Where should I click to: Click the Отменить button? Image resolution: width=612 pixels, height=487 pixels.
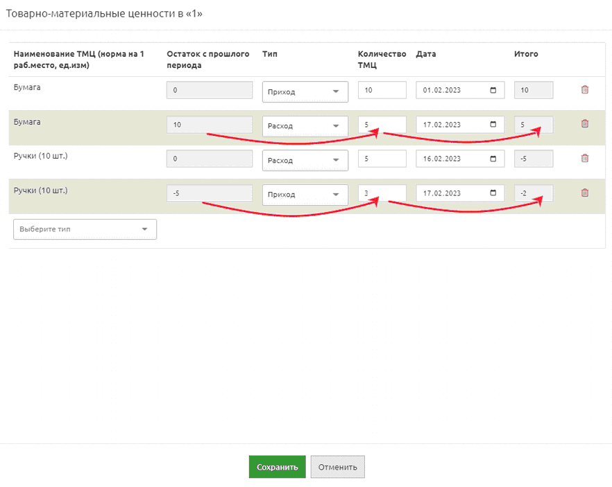(x=338, y=467)
